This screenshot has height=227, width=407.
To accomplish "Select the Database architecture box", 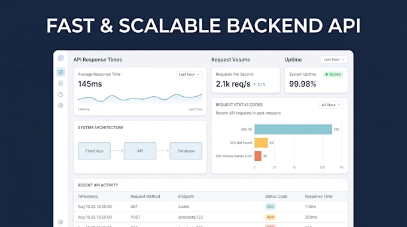I will (x=186, y=151).
